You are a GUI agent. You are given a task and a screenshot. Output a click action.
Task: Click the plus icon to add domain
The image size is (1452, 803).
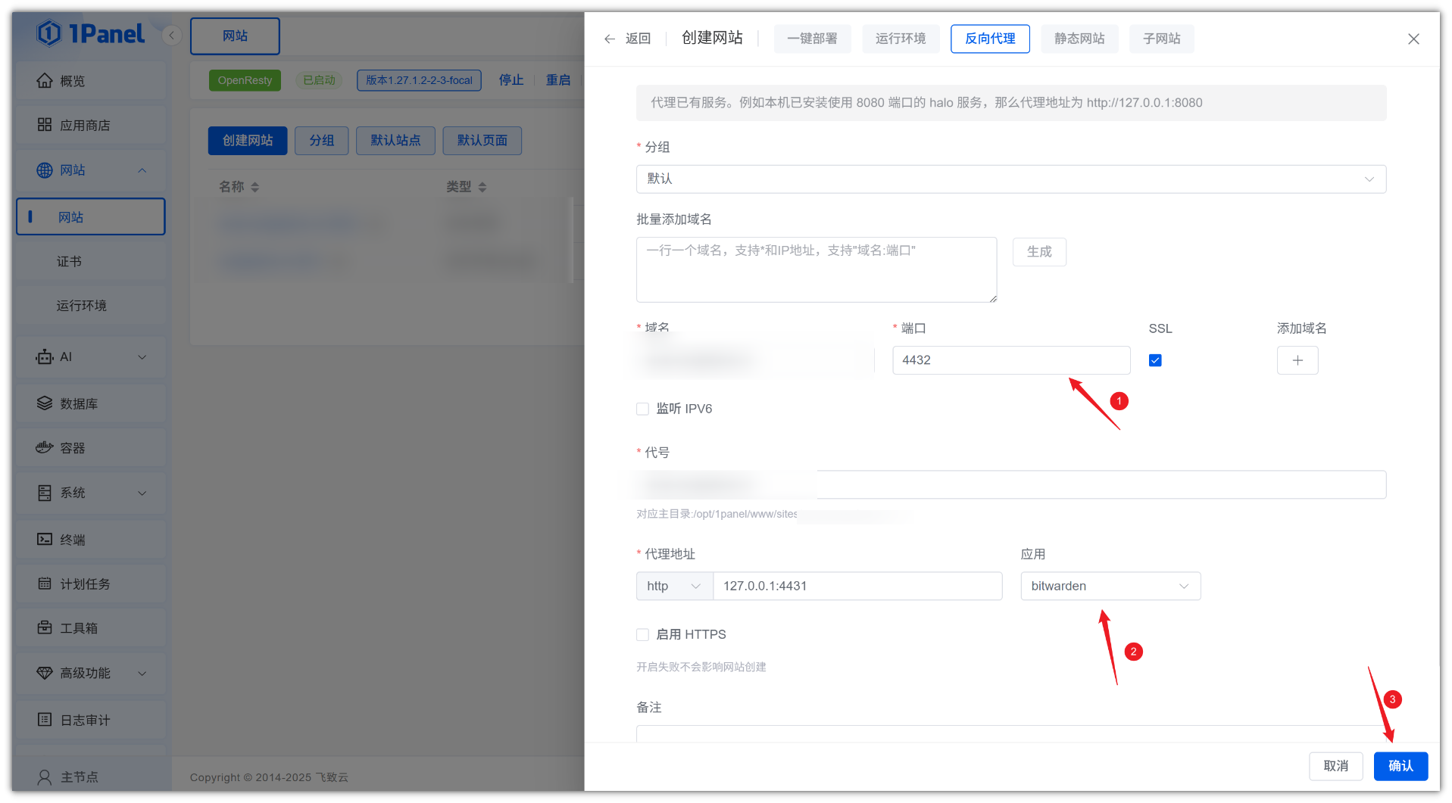1297,360
